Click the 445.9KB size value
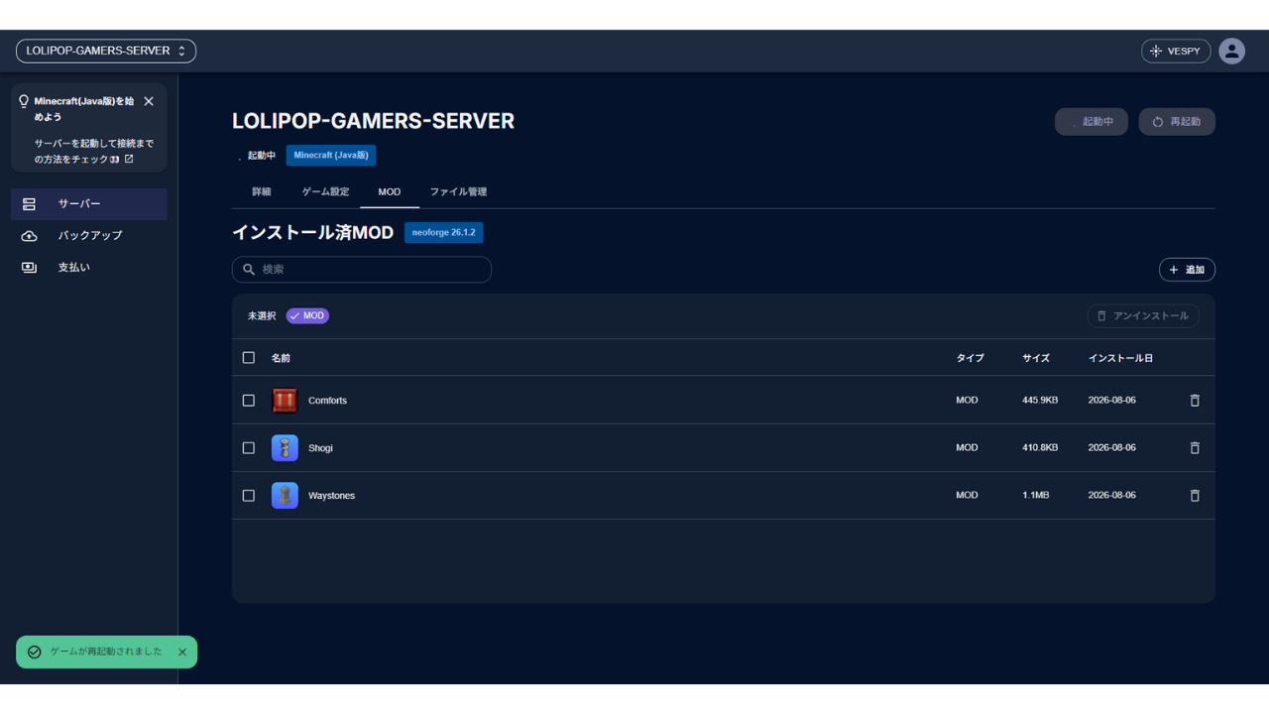The height and width of the screenshot is (714, 1269). 1040,401
